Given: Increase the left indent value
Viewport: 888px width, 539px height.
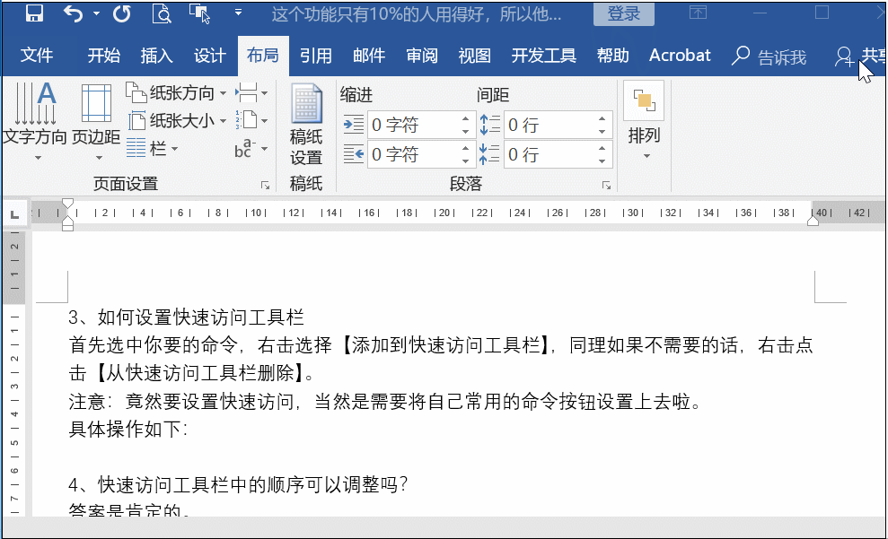Looking at the screenshot, I should coord(465,118).
